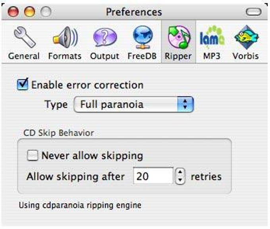Minimize window with the yellow button
The image size is (270, 229).
coord(29,11)
